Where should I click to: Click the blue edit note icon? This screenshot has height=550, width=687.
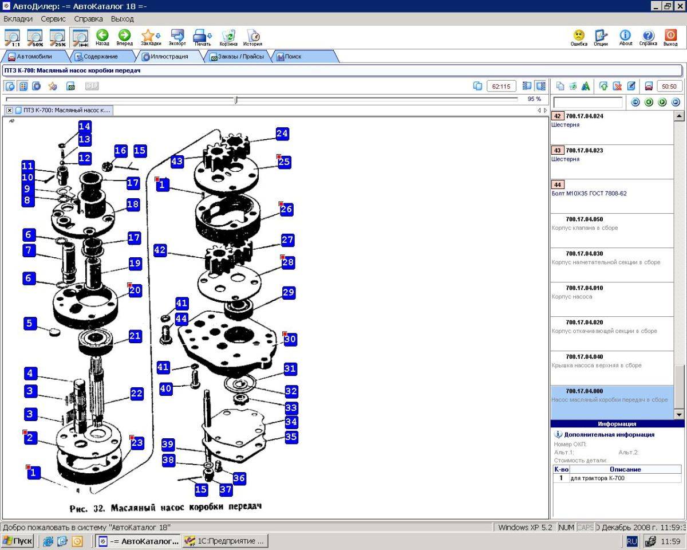(631, 86)
